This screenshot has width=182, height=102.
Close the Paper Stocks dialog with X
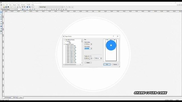click(117, 36)
